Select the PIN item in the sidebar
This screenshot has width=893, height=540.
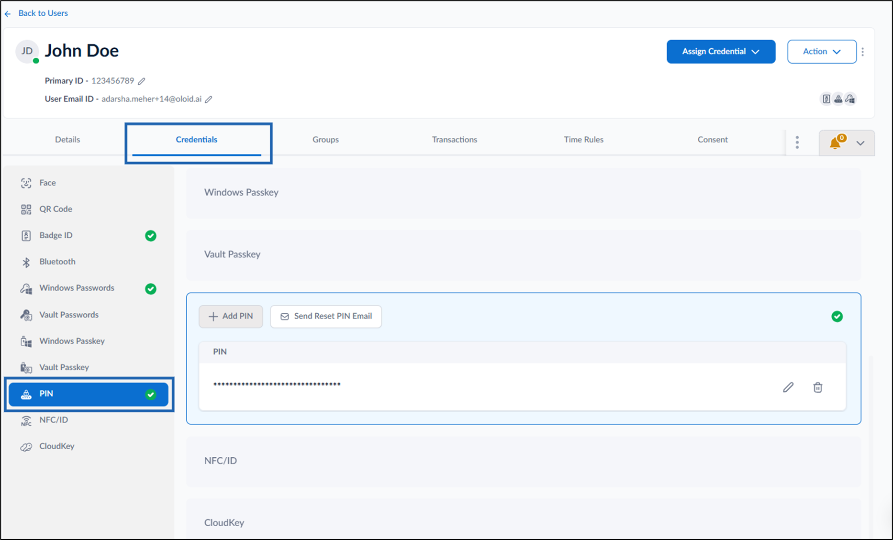pyautogui.click(x=89, y=394)
